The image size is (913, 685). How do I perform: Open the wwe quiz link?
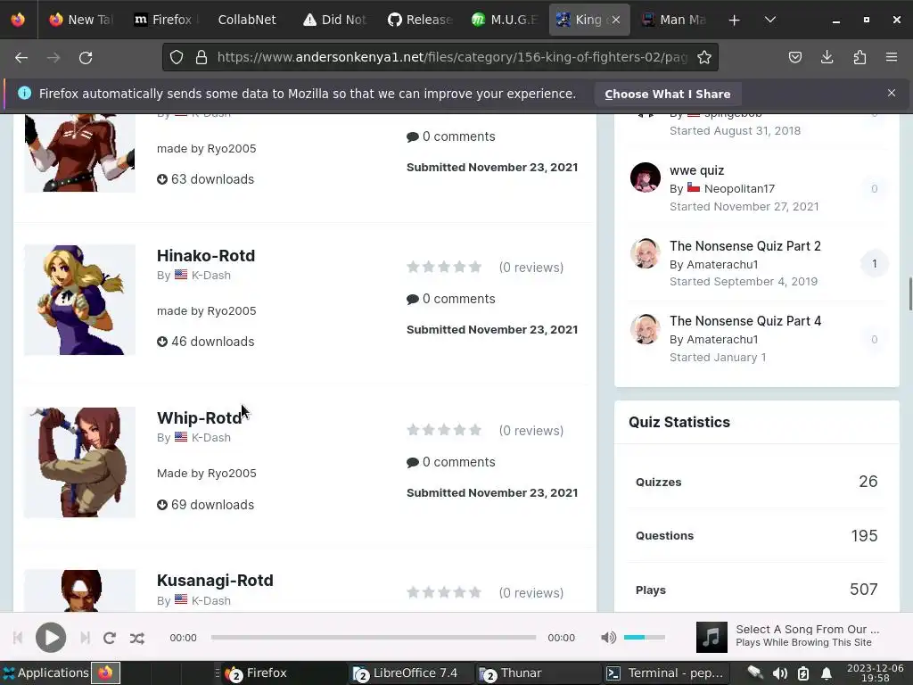click(x=696, y=170)
